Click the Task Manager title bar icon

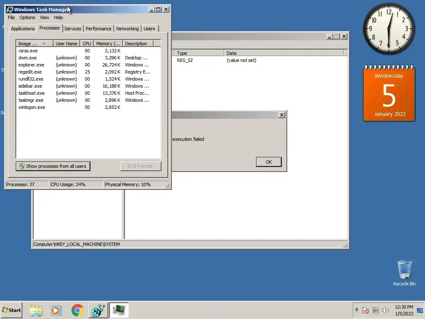pyautogui.click(x=10, y=10)
